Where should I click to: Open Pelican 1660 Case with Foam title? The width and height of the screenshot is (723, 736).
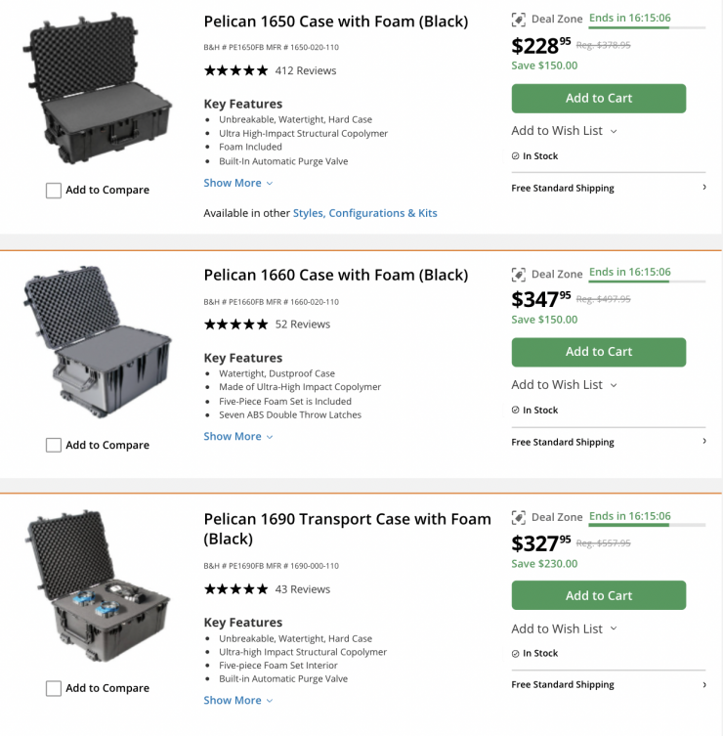tap(335, 276)
